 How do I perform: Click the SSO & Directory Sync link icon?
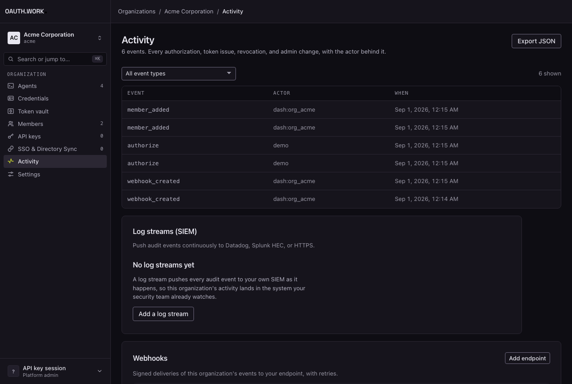(11, 149)
